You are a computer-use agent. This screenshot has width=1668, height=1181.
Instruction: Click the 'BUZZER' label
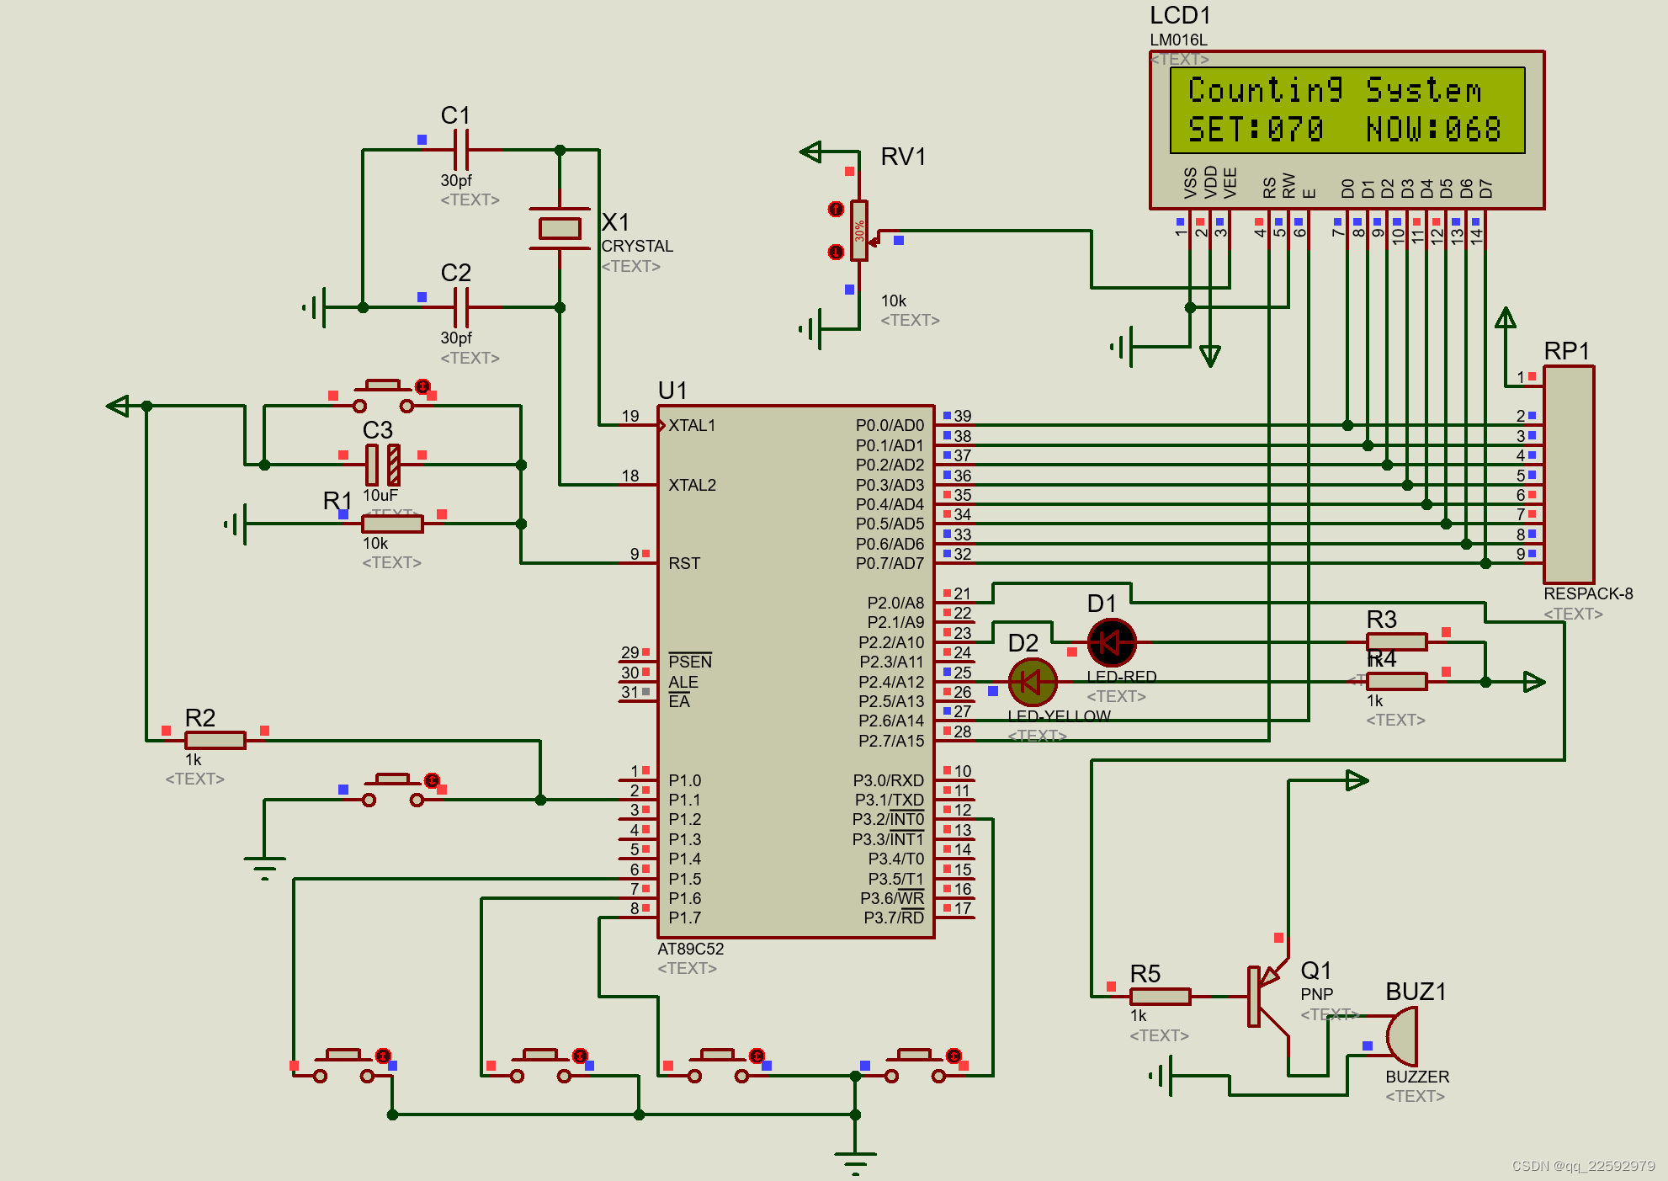pos(1417,1077)
